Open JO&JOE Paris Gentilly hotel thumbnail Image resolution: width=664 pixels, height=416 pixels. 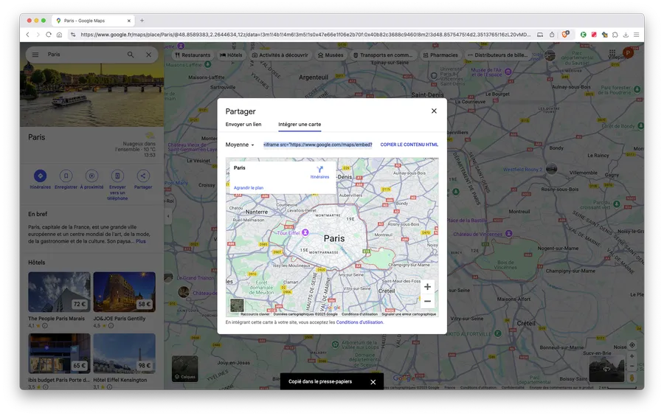pos(125,292)
